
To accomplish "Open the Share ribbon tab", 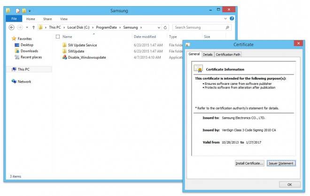I will click(47, 19).
